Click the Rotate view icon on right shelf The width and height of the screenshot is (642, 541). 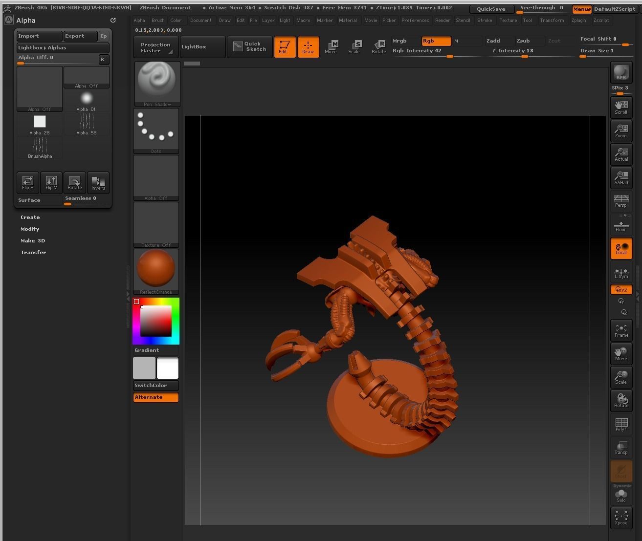(x=621, y=401)
